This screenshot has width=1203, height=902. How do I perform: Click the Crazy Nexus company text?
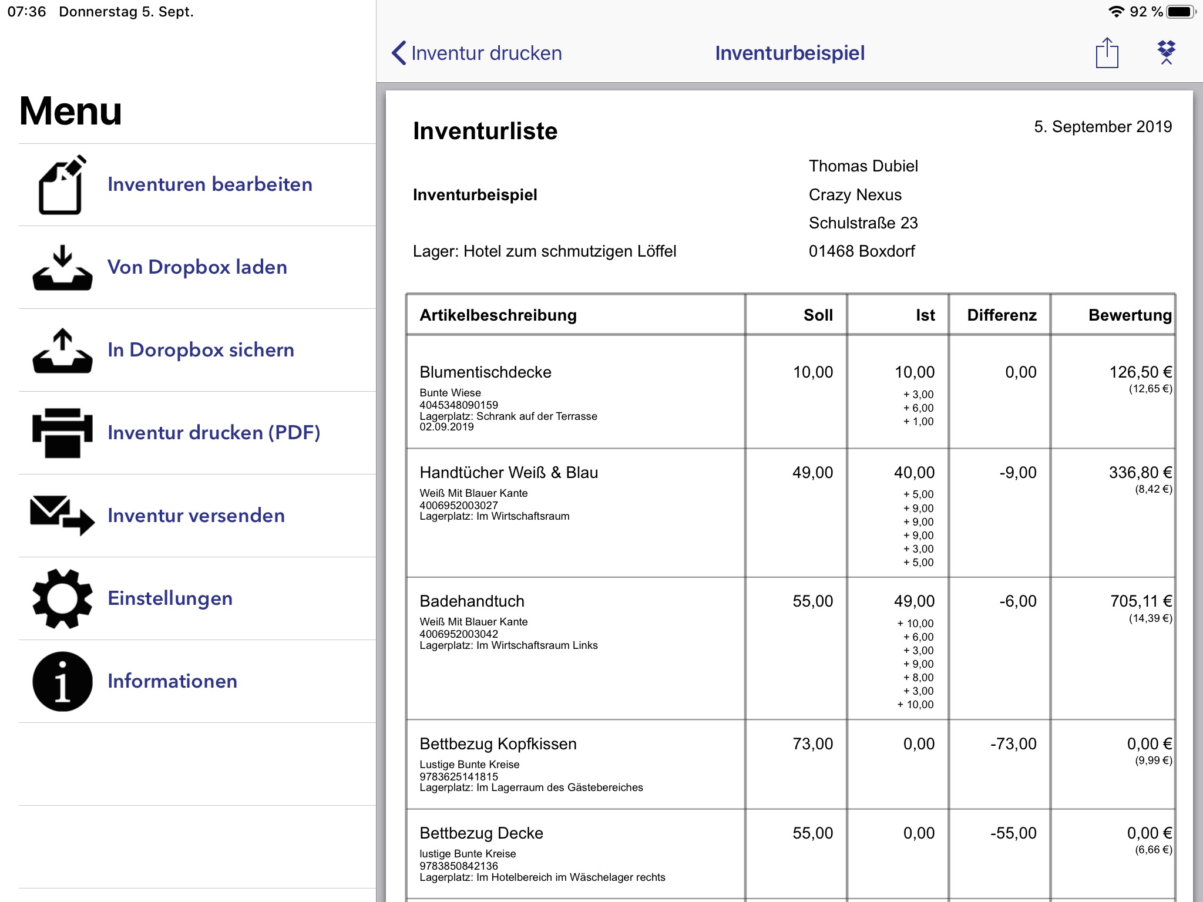coord(855,195)
